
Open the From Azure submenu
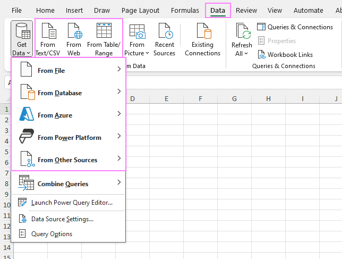coord(68,115)
